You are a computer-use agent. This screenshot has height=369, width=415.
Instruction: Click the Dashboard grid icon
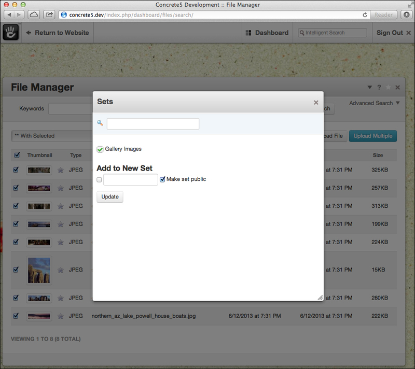pyautogui.click(x=248, y=33)
